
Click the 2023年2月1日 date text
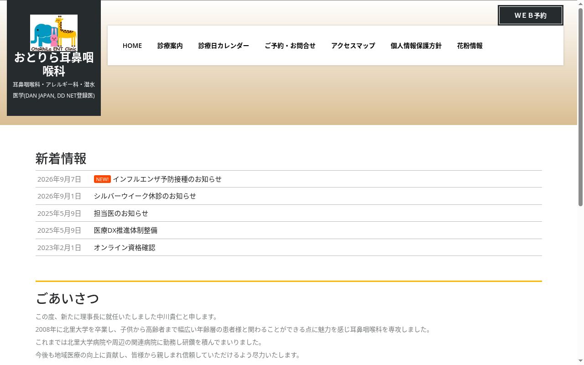(x=59, y=248)
